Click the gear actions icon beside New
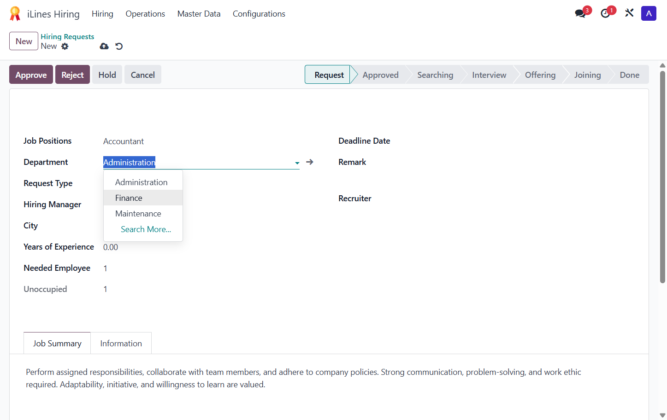The width and height of the screenshot is (667, 420). [65, 46]
